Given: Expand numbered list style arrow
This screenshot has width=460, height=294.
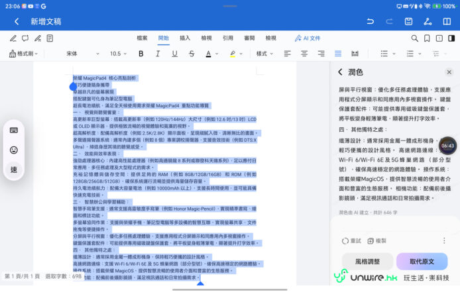Looking at the screenshot, I should pos(420,54).
